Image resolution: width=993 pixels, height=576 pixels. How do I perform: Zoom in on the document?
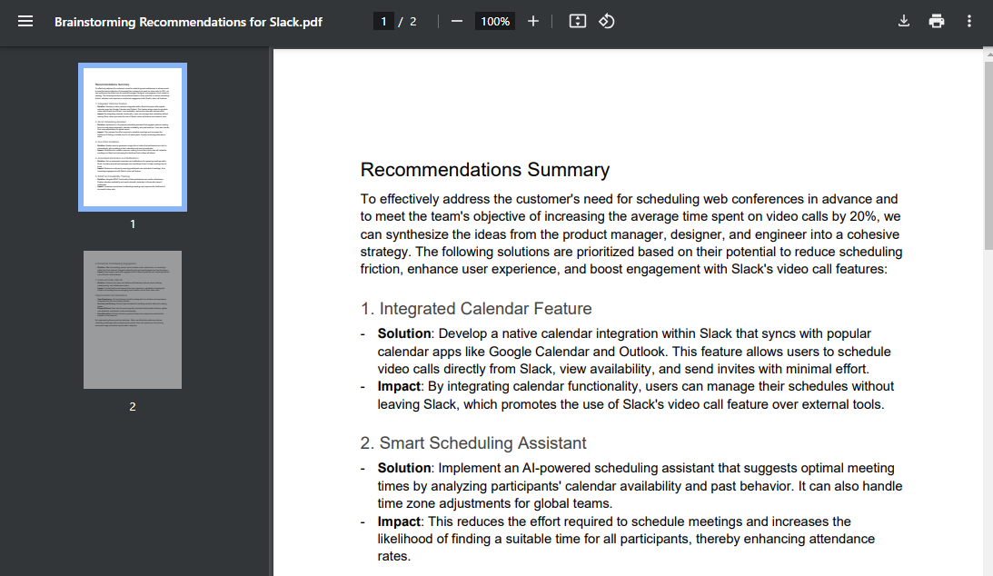tap(533, 21)
